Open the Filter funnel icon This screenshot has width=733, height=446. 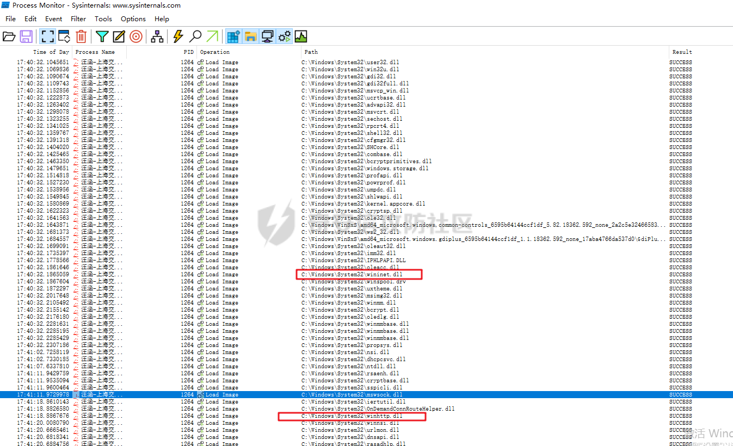click(102, 36)
